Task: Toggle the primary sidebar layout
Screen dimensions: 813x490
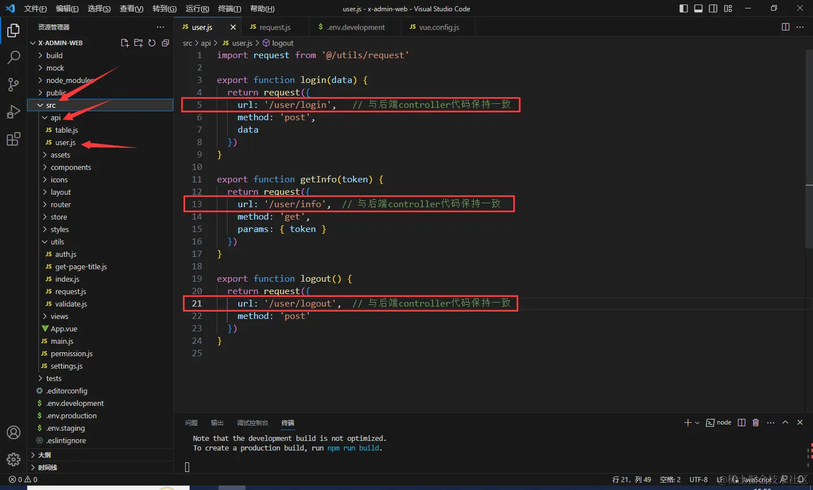Action: coord(684,8)
